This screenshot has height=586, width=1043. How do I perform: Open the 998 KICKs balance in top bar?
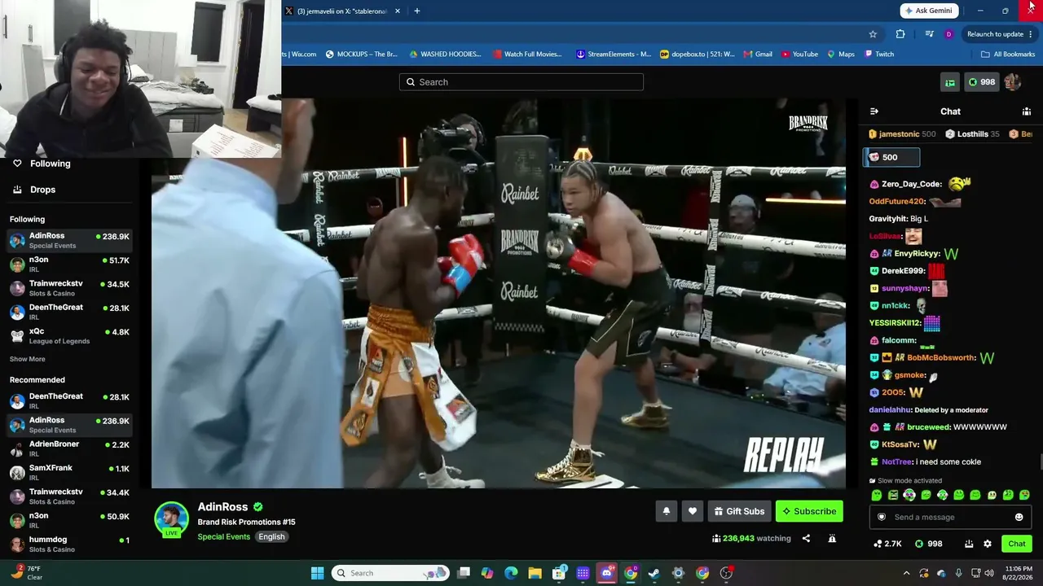(x=981, y=82)
